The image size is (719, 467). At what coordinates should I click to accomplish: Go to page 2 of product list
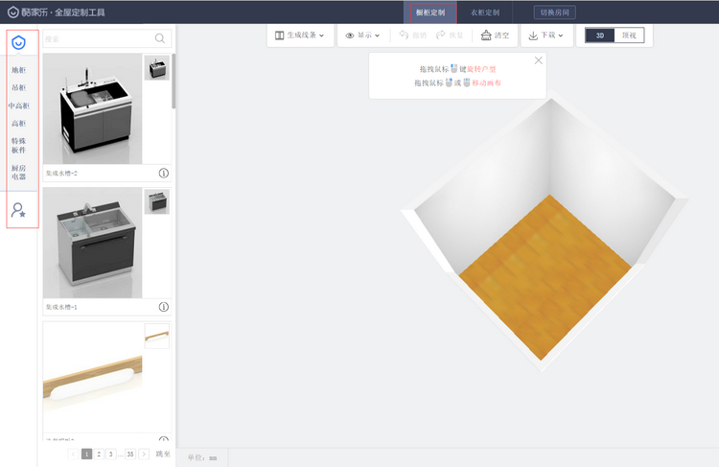99,455
